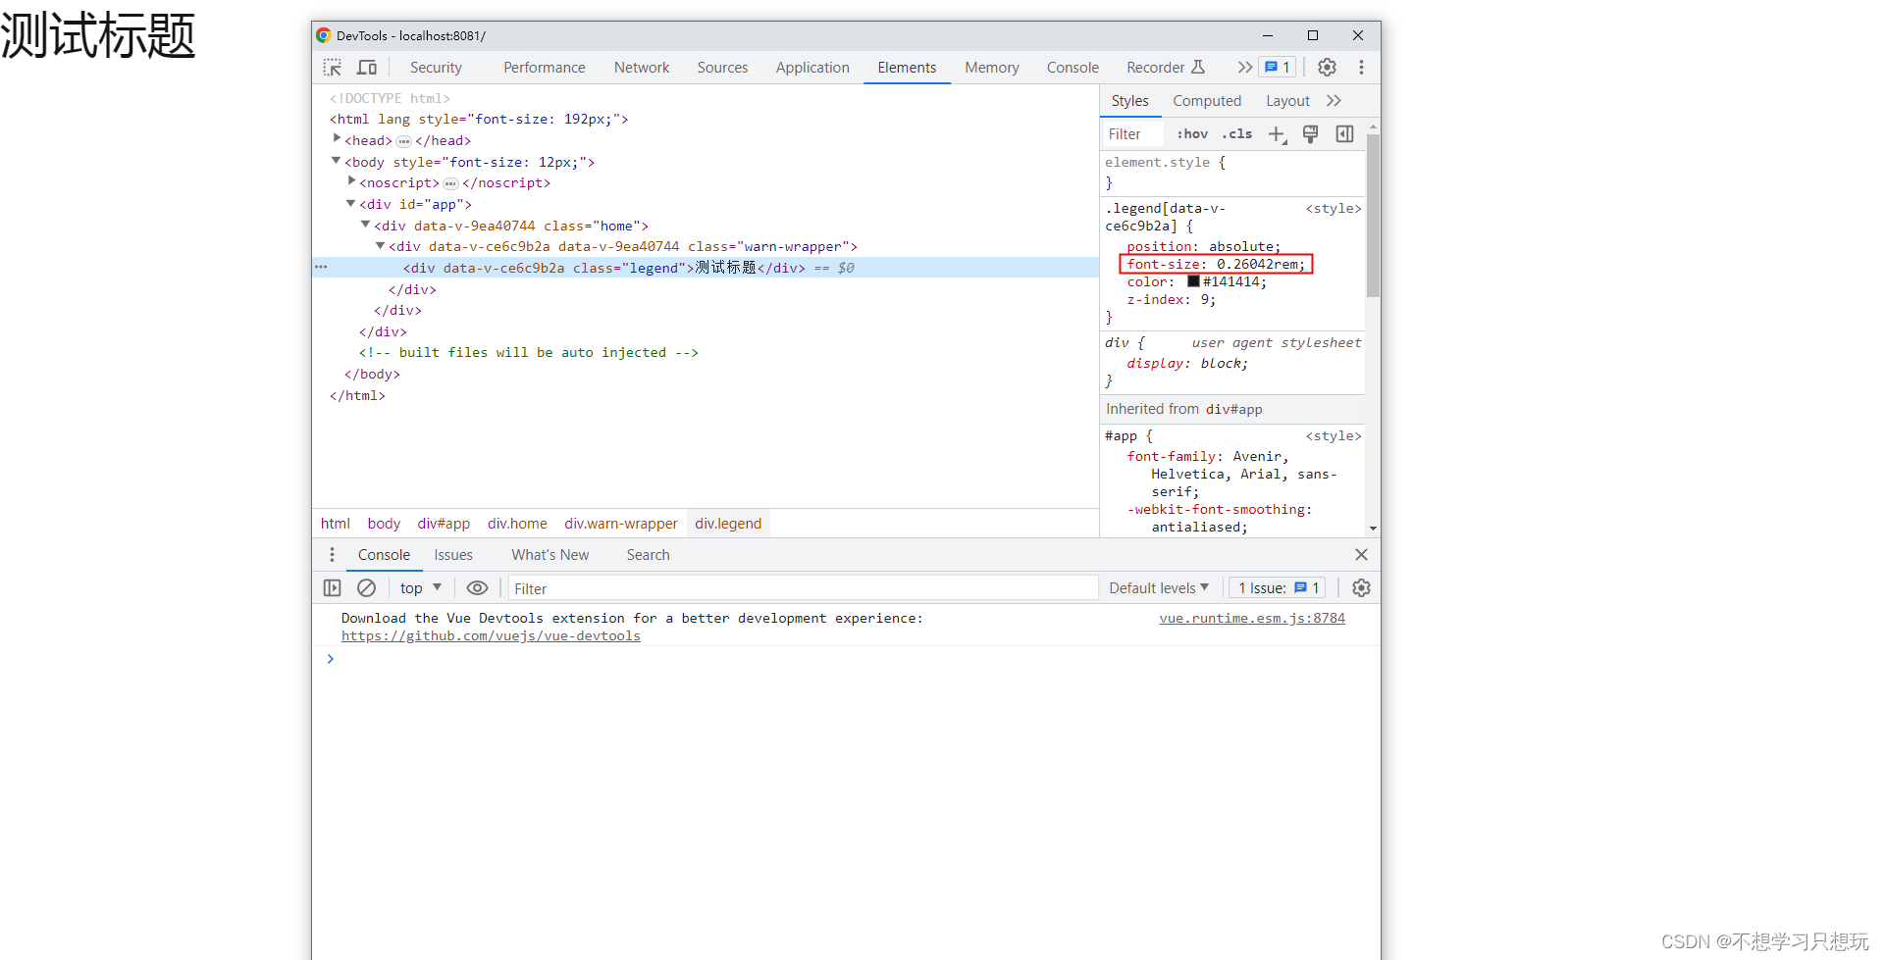Add new style rule plus icon

tap(1277, 134)
